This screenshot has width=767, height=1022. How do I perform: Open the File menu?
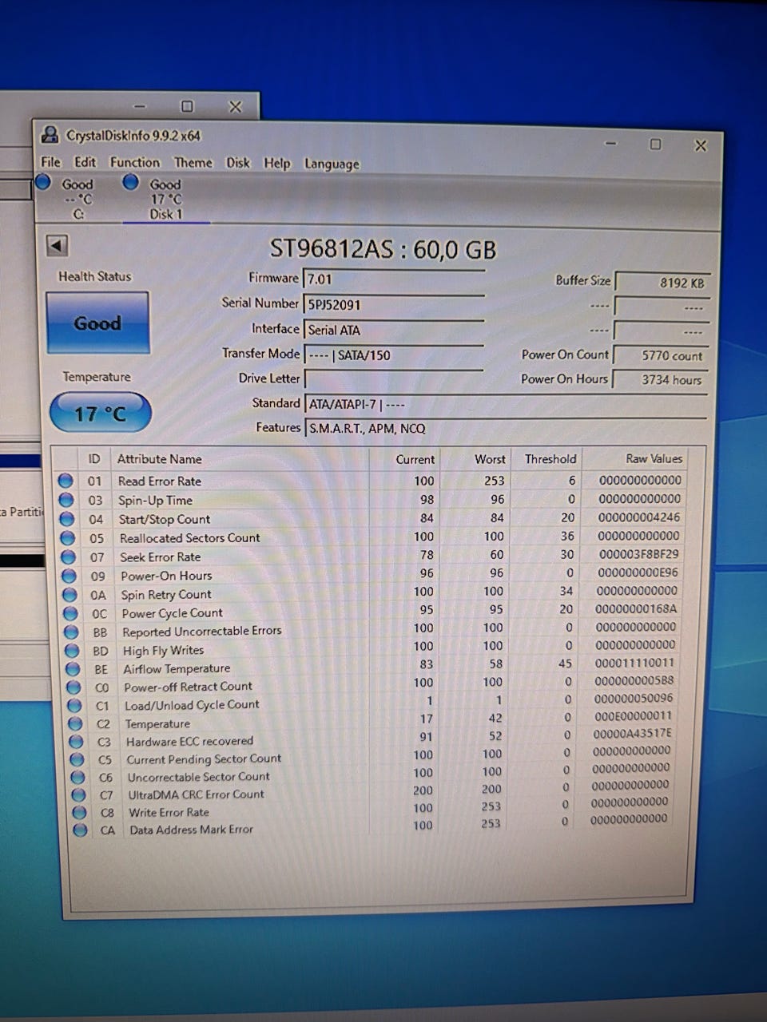click(x=50, y=162)
